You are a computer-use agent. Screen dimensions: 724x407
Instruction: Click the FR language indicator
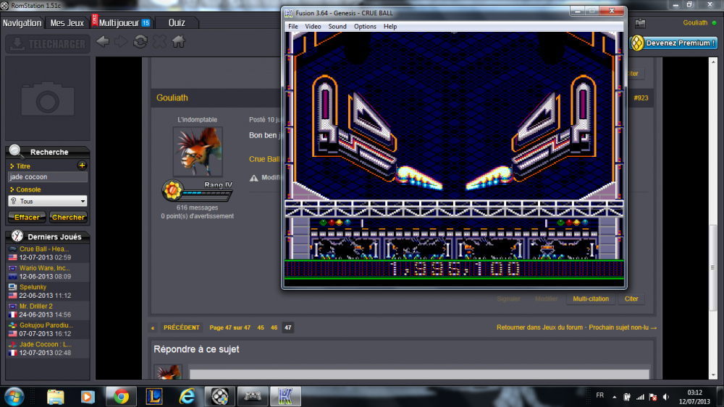pos(599,395)
